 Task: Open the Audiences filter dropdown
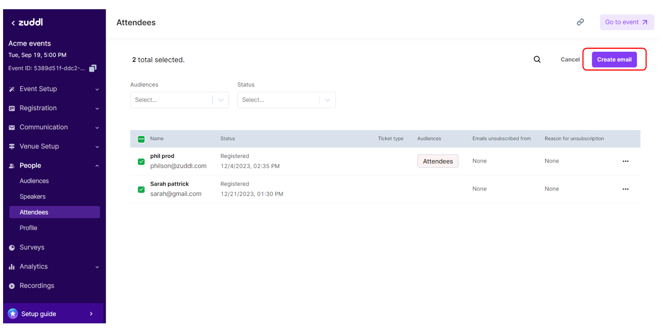(179, 99)
